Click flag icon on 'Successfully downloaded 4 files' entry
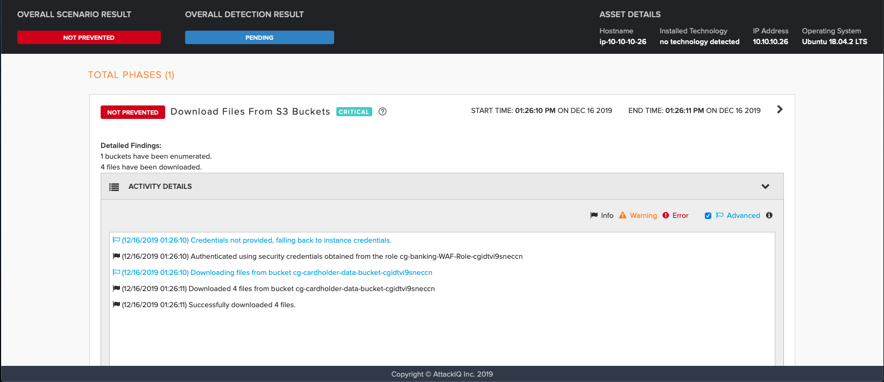Image resolution: width=884 pixels, height=382 pixels. [116, 305]
